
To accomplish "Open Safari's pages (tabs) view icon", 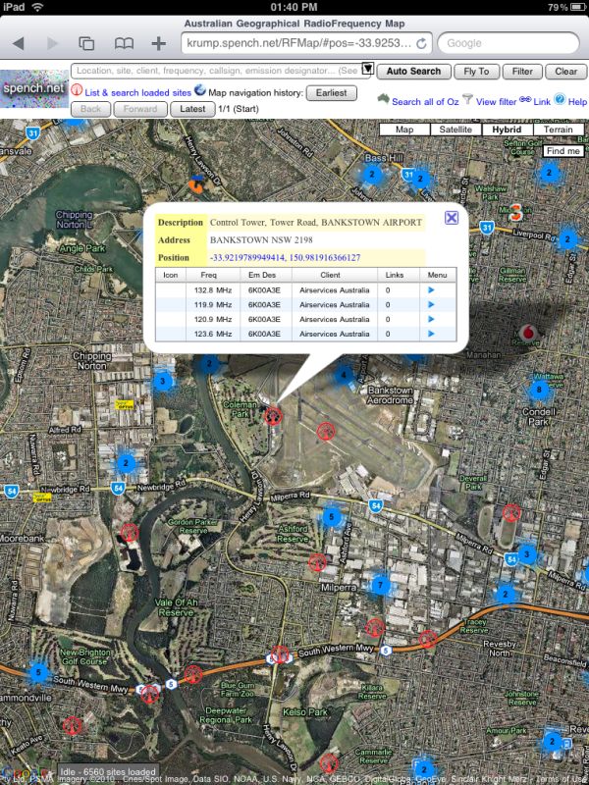I will pyautogui.click(x=86, y=43).
